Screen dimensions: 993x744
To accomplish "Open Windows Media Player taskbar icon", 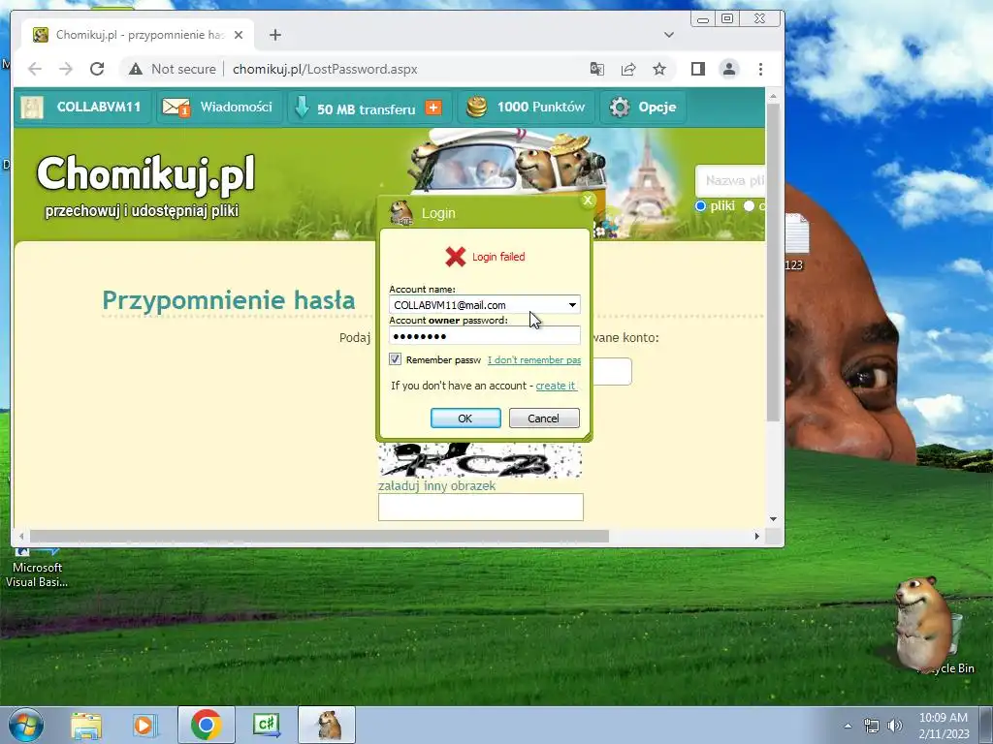I will (144, 726).
